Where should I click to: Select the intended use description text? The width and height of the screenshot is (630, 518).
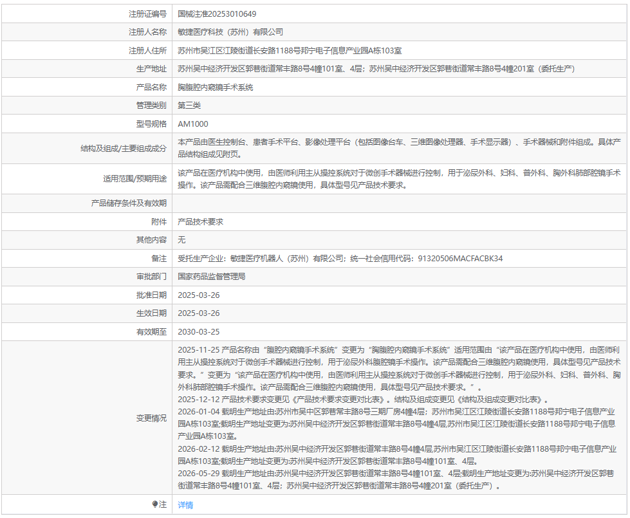(400, 179)
